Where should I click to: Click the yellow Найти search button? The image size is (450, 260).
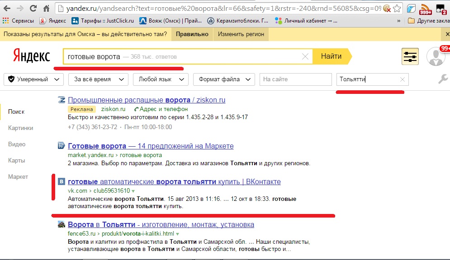(332, 56)
